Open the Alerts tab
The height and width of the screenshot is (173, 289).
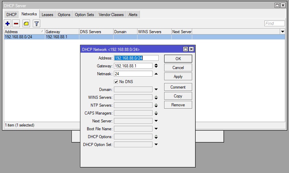(x=133, y=15)
